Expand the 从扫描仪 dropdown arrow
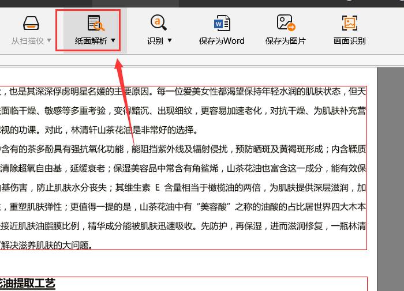 [x=49, y=40]
